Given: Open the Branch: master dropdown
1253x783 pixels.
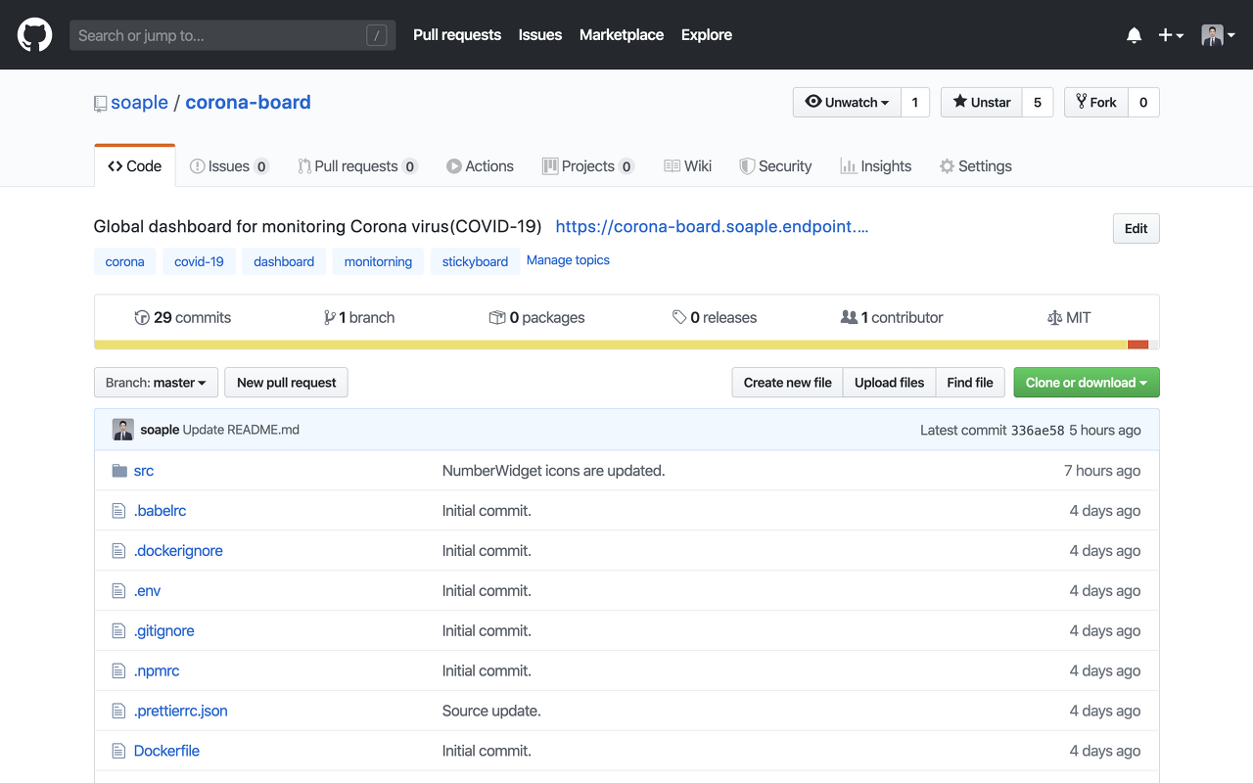Looking at the screenshot, I should pos(156,383).
